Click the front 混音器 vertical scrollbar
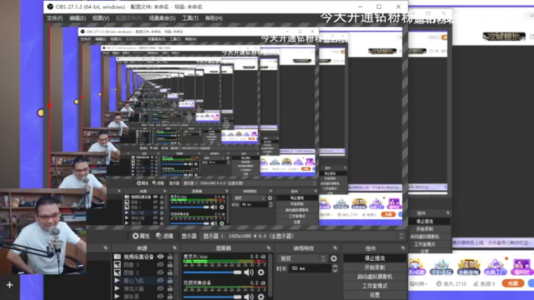Viewport: 534px width, 300px height. coord(270,276)
